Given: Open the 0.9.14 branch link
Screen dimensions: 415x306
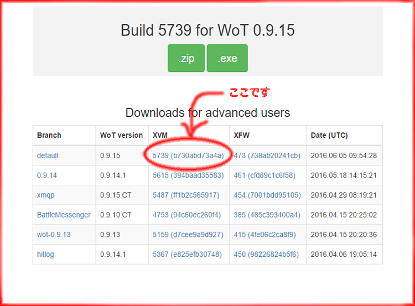Looking at the screenshot, I should point(47,175).
